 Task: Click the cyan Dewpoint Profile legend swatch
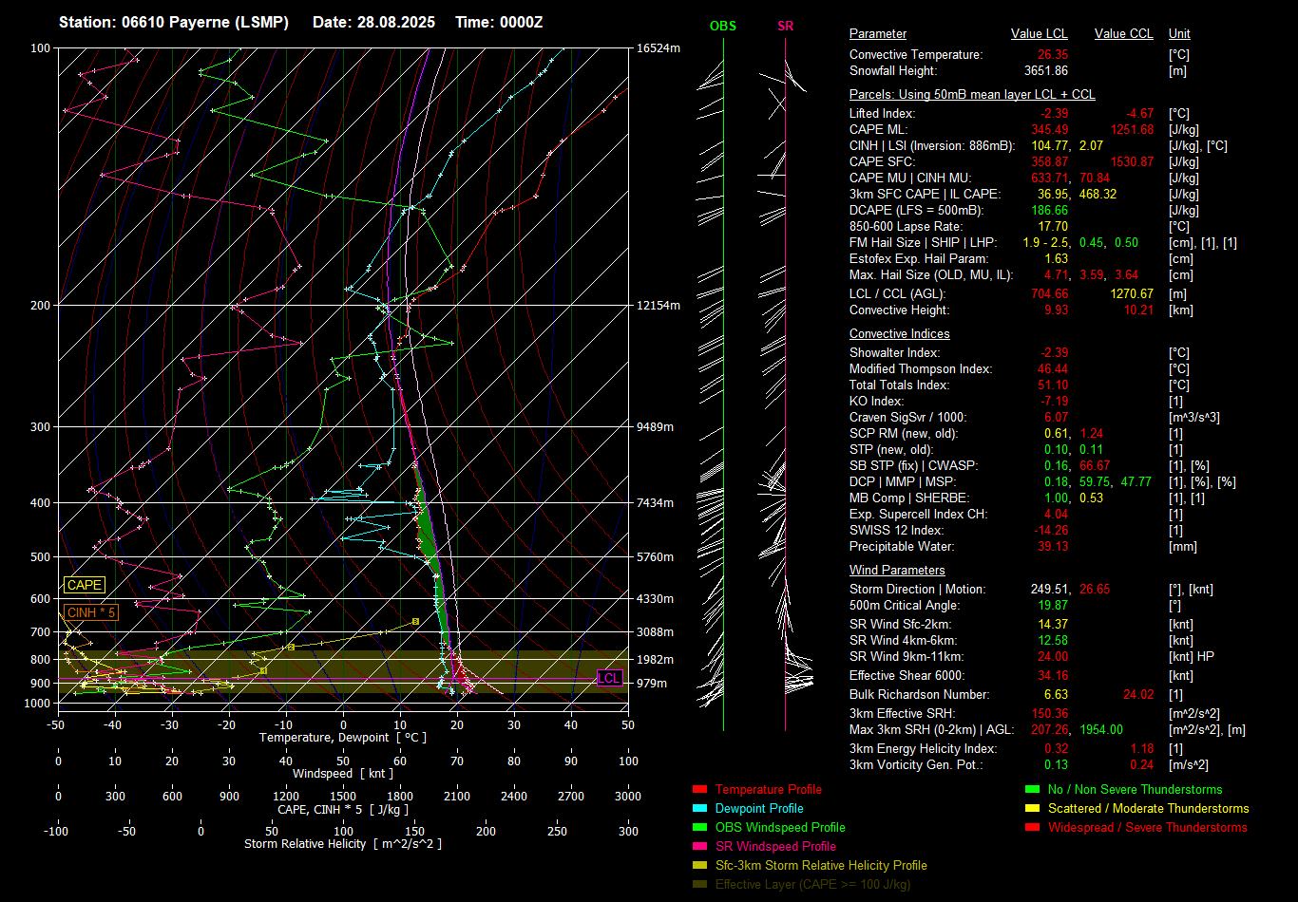click(700, 809)
